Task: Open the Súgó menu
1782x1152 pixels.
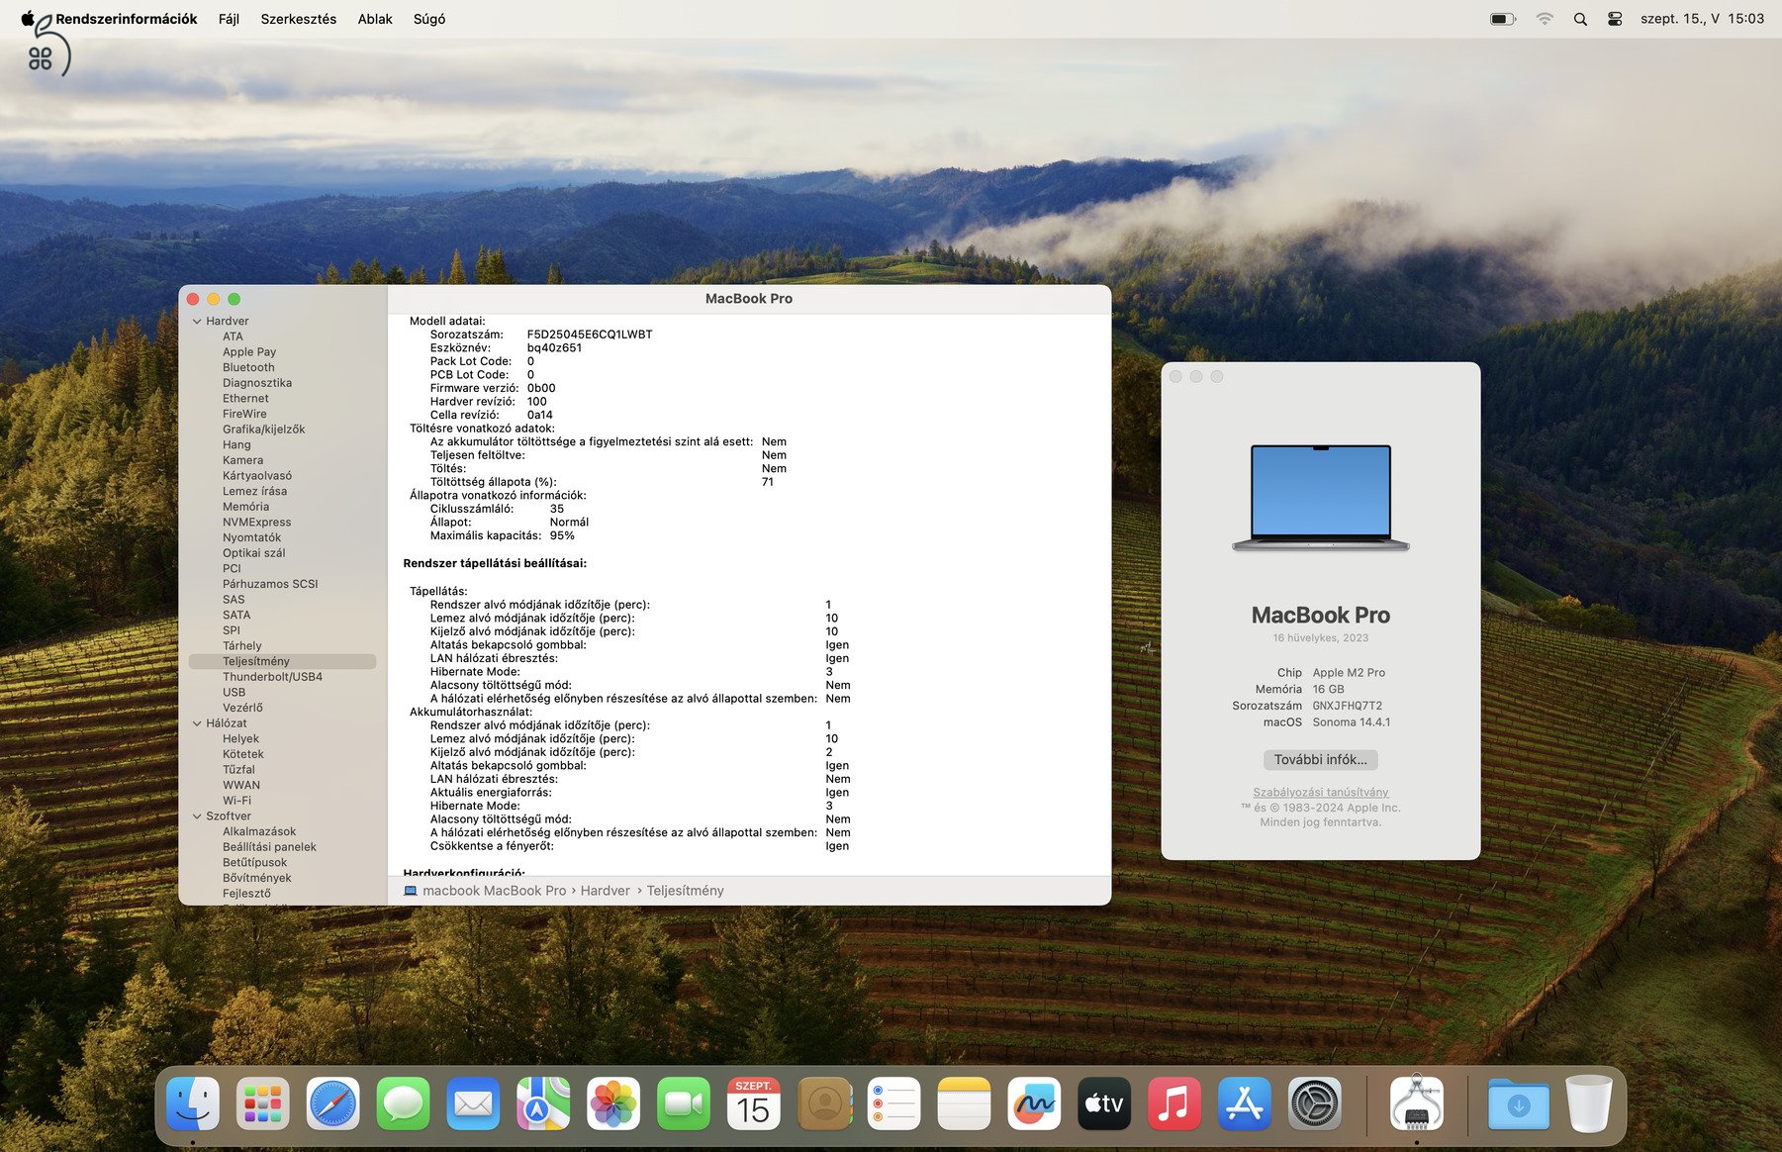Action: (x=429, y=19)
